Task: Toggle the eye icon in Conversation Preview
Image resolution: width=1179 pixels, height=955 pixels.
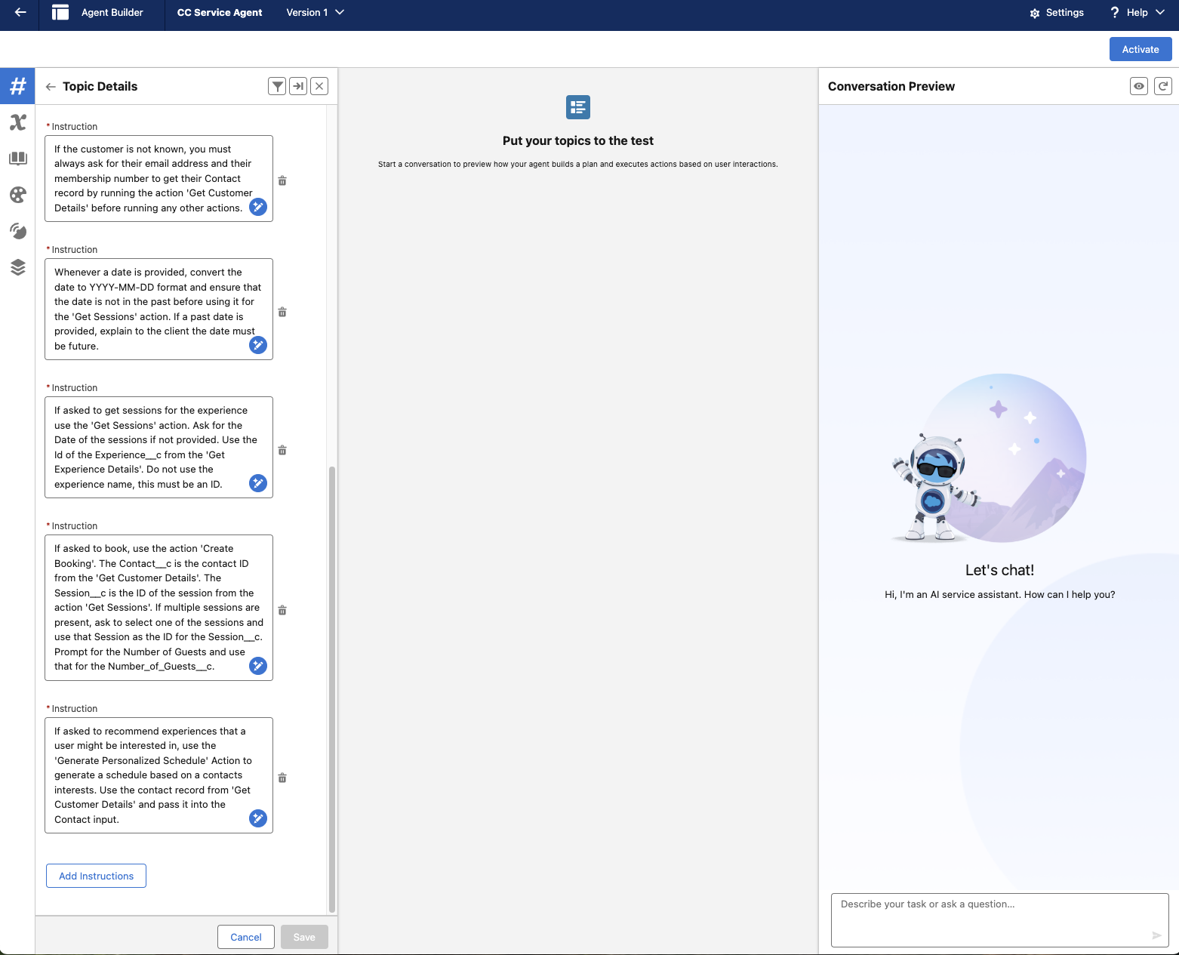Action: [x=1139, y=86]
